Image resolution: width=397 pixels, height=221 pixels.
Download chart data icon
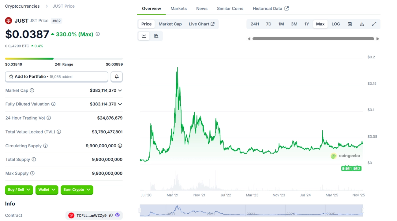coord(362,24)
